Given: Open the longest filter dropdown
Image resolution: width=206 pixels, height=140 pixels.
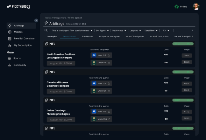Looking at the screenshot, I should (72, 31).
